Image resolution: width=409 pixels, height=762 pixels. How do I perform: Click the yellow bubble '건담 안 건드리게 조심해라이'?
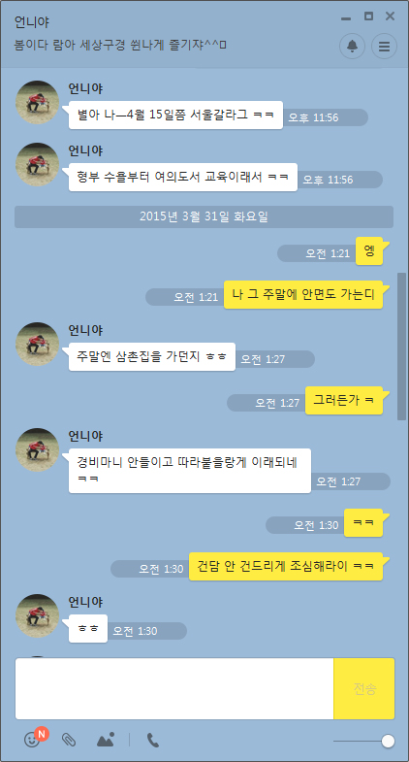pos(286,566)
